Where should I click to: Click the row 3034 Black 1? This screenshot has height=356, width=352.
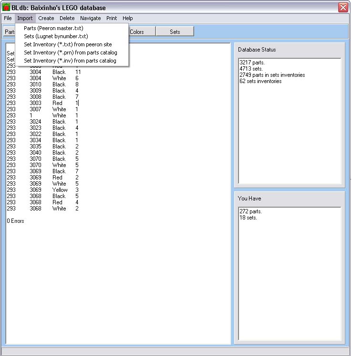[42, 140]
